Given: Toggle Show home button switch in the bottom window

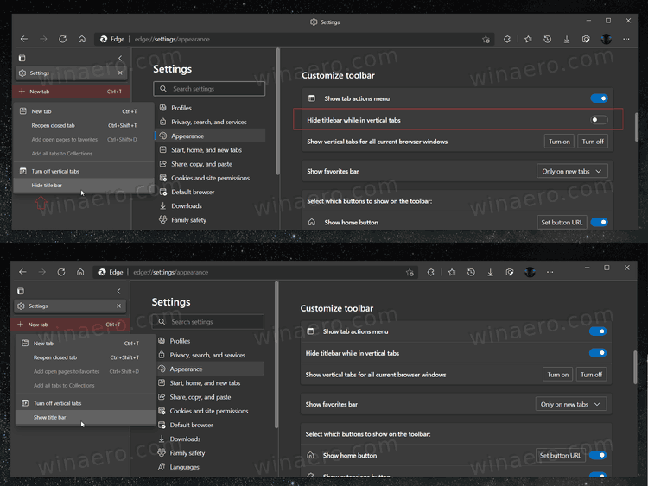Looking at the screenshot, I should (598, 455).
